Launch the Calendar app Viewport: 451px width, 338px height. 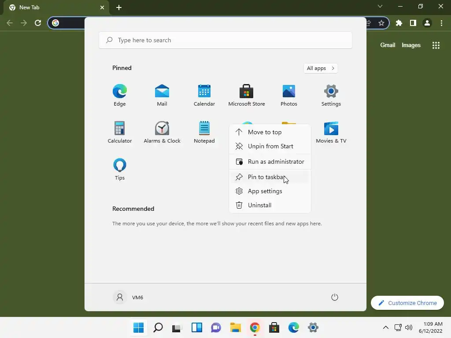click(204, 96)
